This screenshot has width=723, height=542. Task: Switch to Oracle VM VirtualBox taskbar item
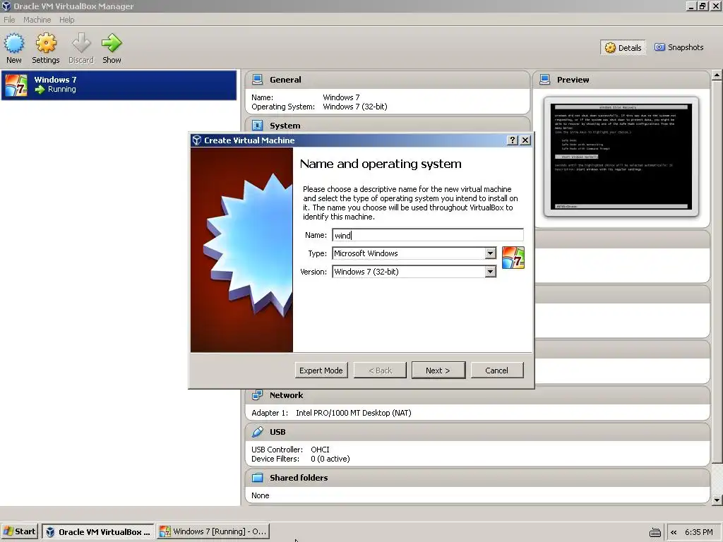coord(97,531)
